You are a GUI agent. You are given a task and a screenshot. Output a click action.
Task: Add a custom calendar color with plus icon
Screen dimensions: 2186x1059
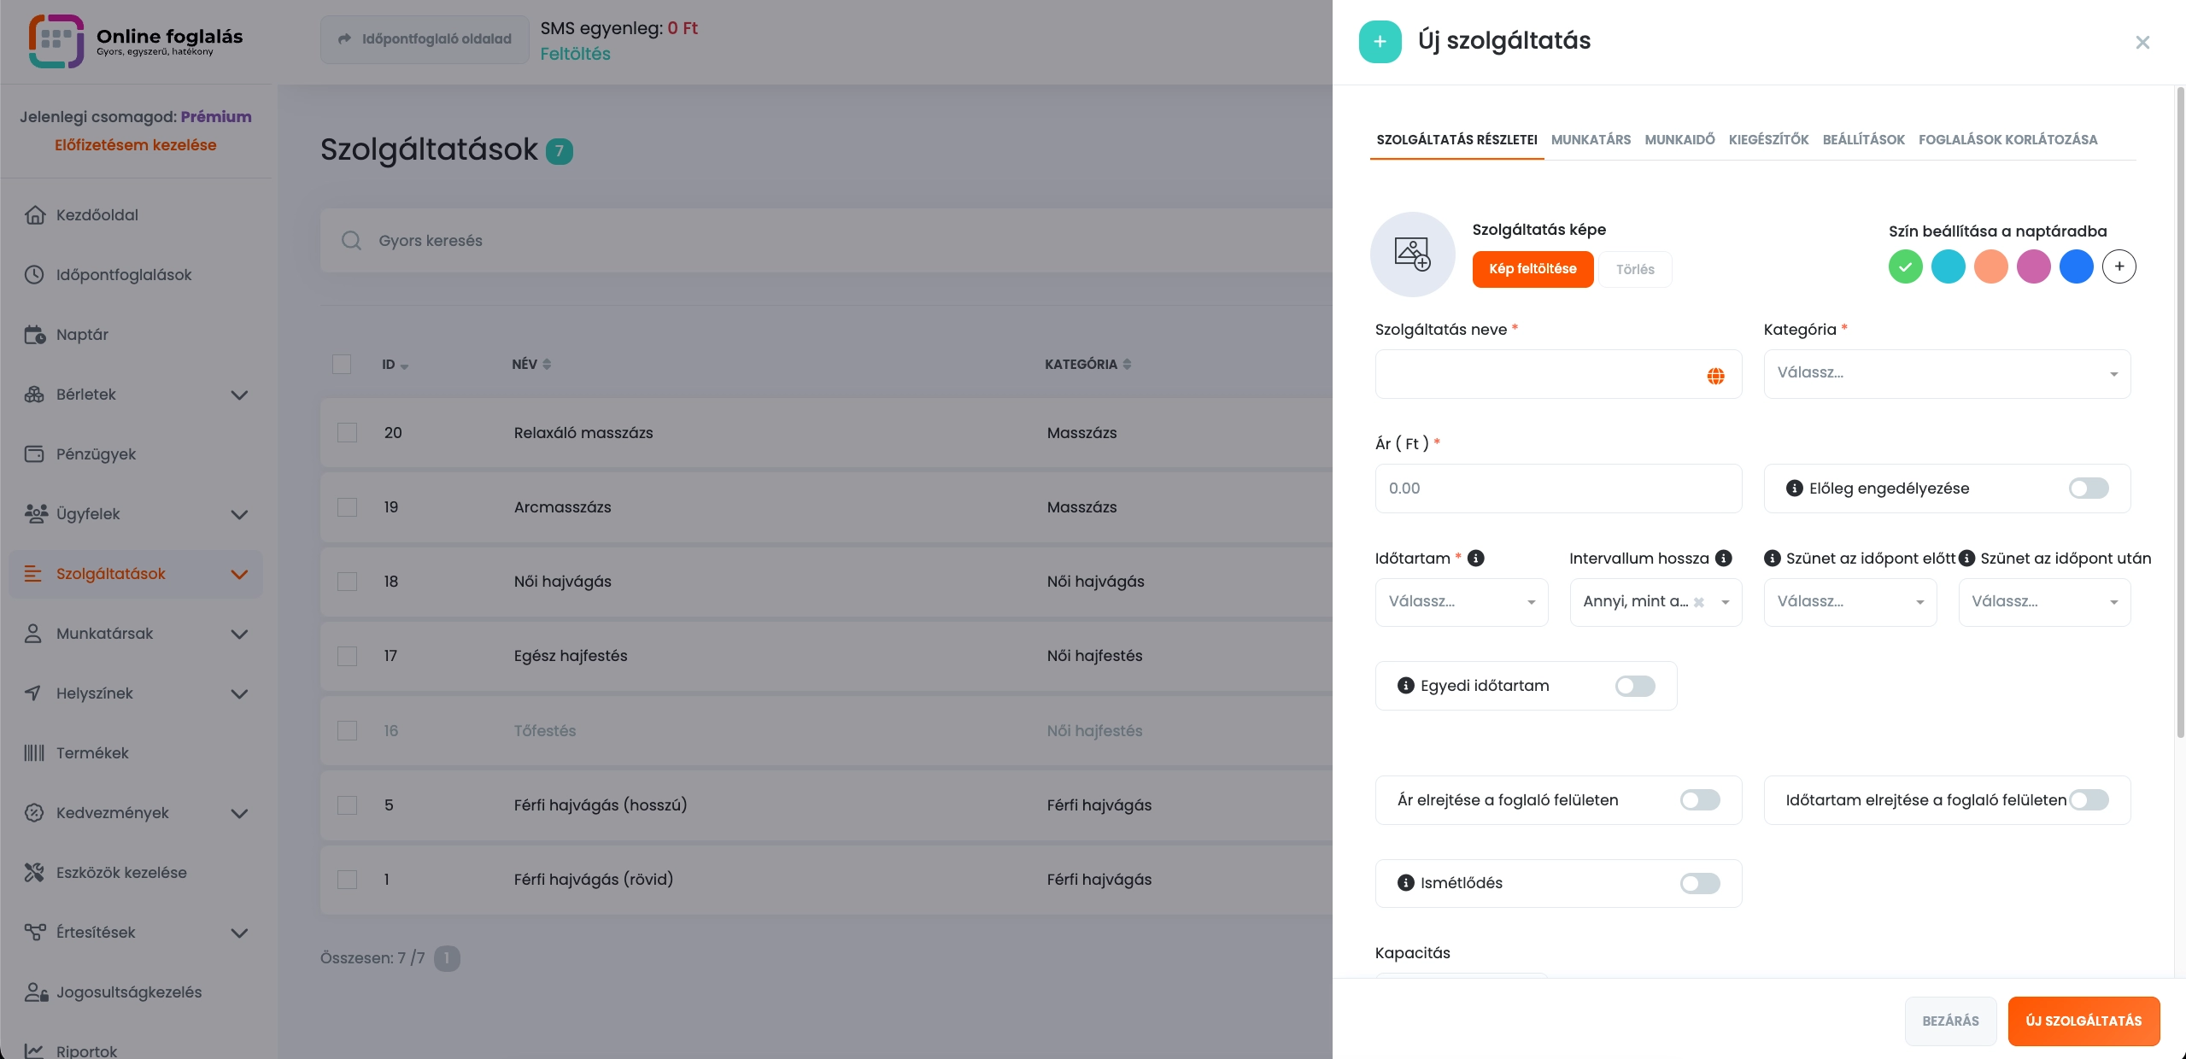pos(2119,266)
